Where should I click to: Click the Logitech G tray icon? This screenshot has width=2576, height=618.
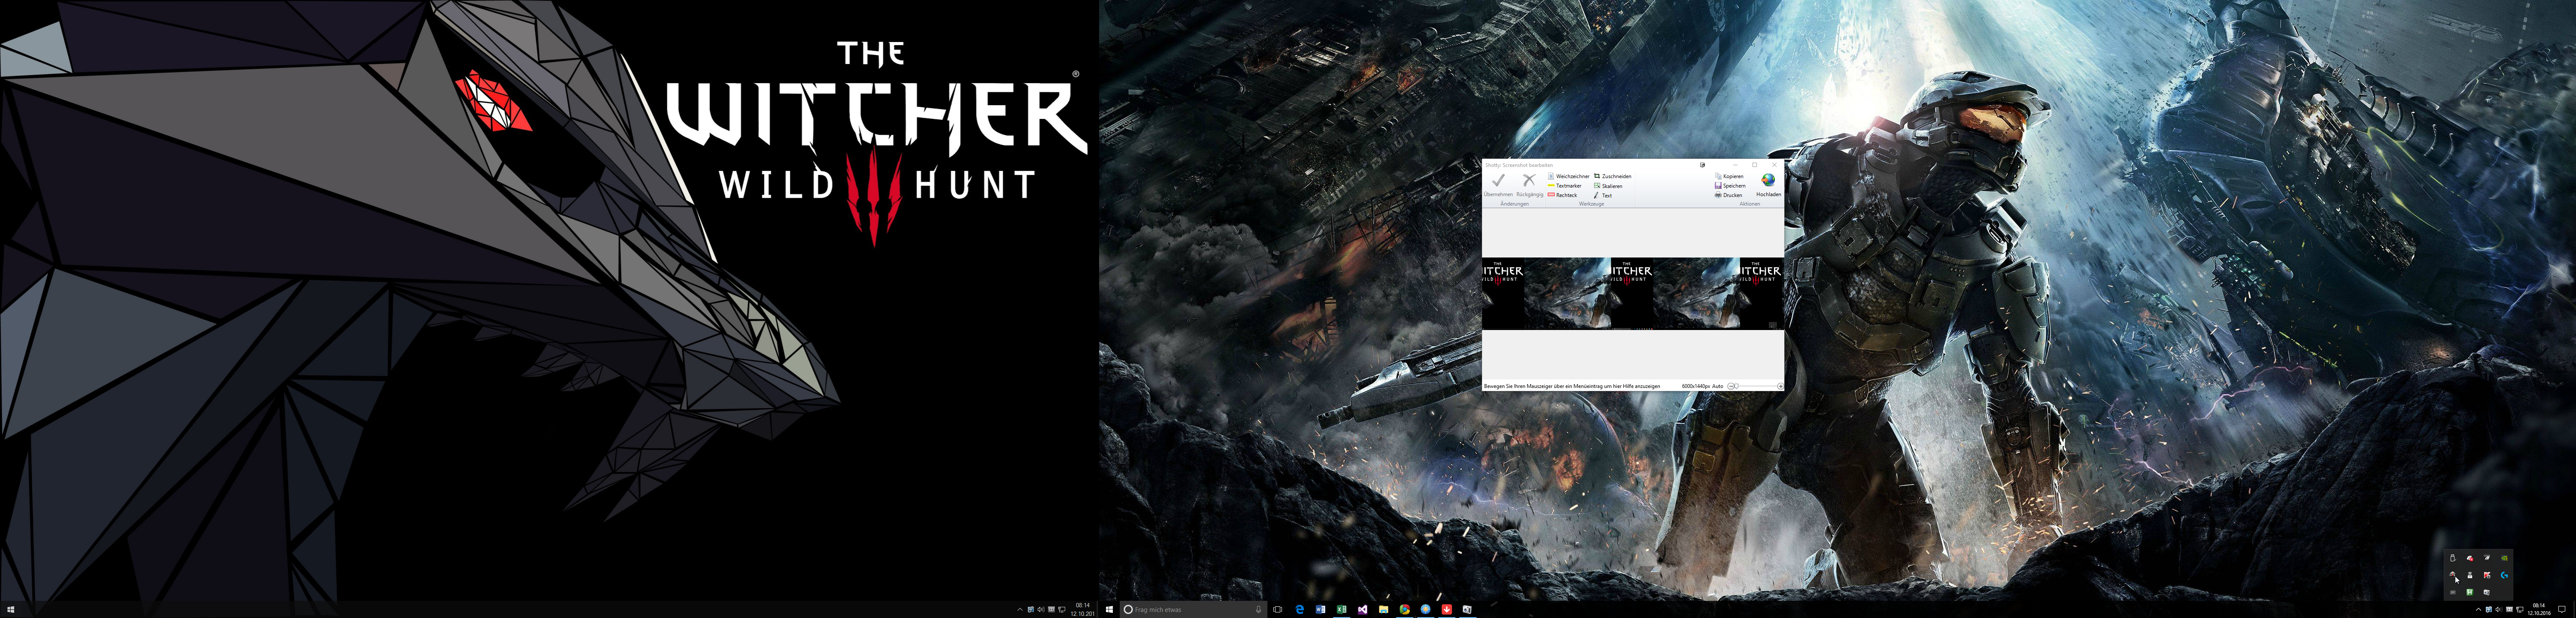[2504, 575]
